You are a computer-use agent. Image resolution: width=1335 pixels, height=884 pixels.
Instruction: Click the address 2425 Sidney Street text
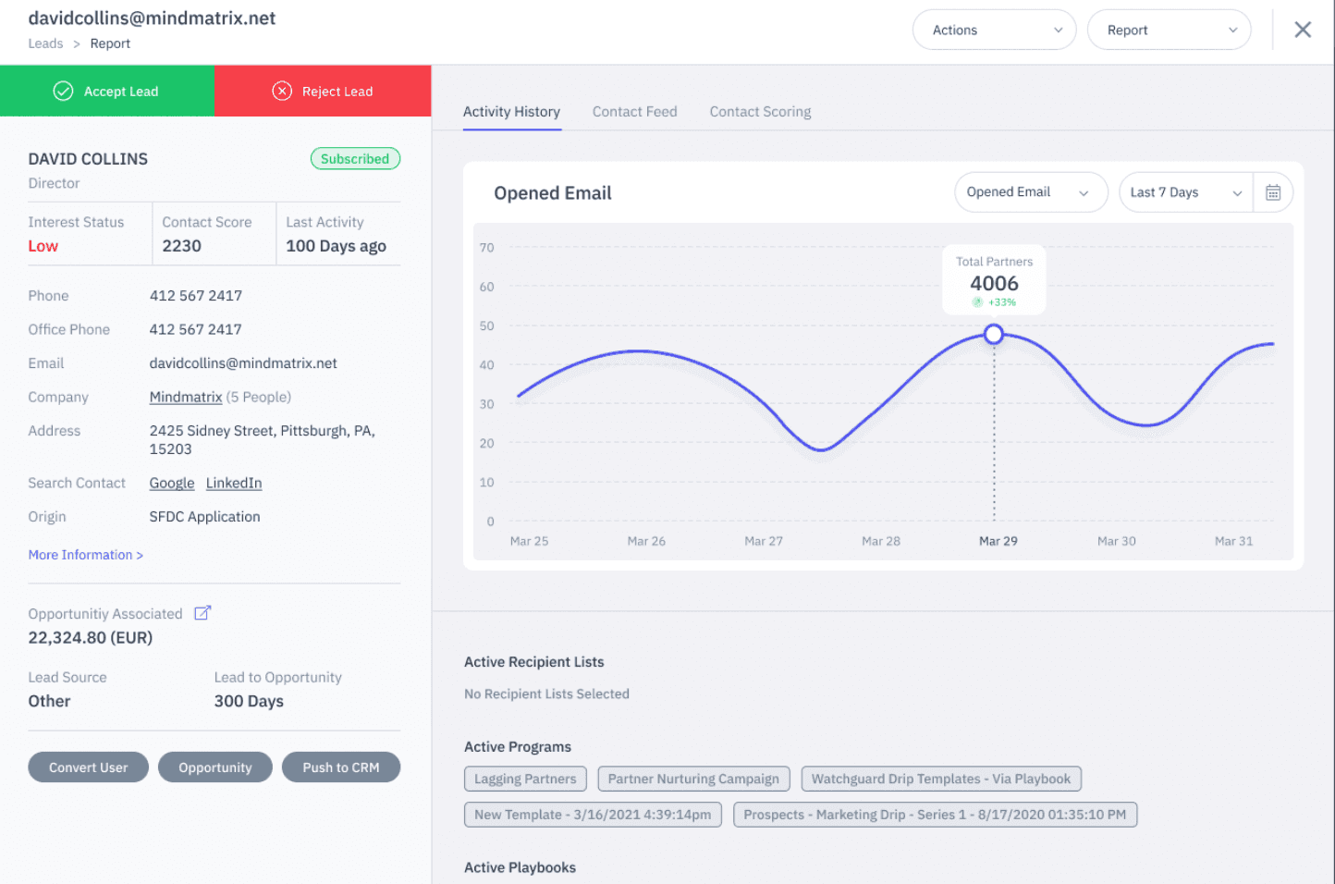[x=263, y=440]
